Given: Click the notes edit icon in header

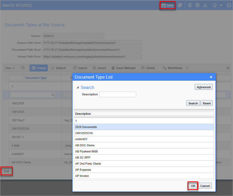Looking at the screenshot, I should tap(215, 5).
